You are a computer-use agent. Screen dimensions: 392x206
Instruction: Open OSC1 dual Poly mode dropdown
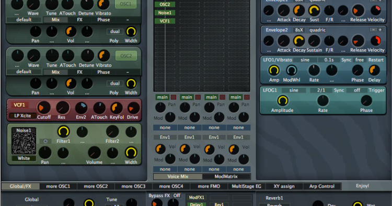[x=115, y=31]
